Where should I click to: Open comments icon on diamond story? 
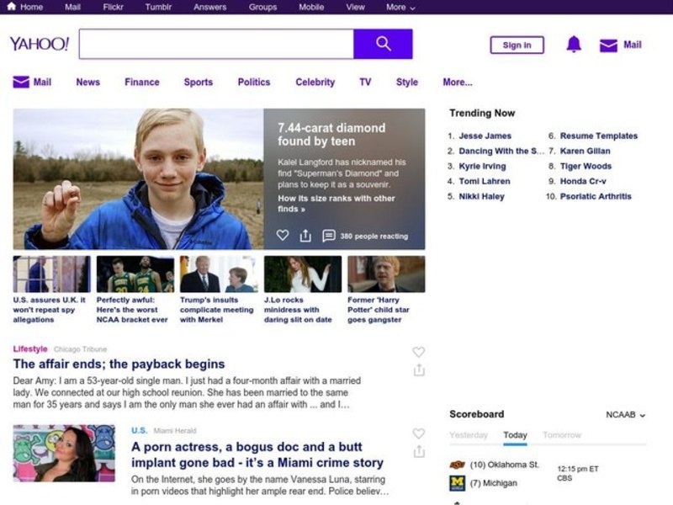(x=329, y=236)
